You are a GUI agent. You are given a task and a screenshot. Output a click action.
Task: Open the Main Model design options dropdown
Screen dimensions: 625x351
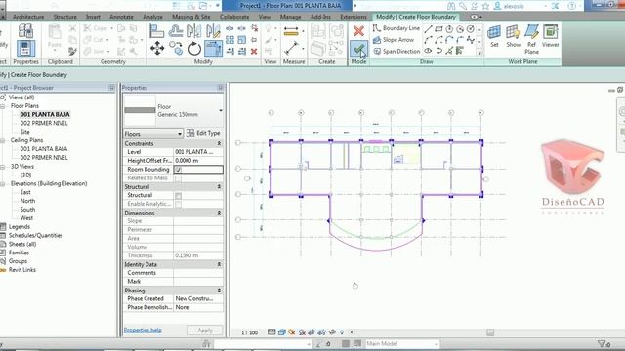point(402,343)
